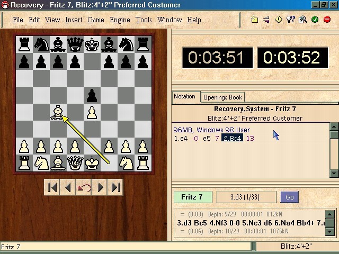Open the Game menu

[96, 20]
